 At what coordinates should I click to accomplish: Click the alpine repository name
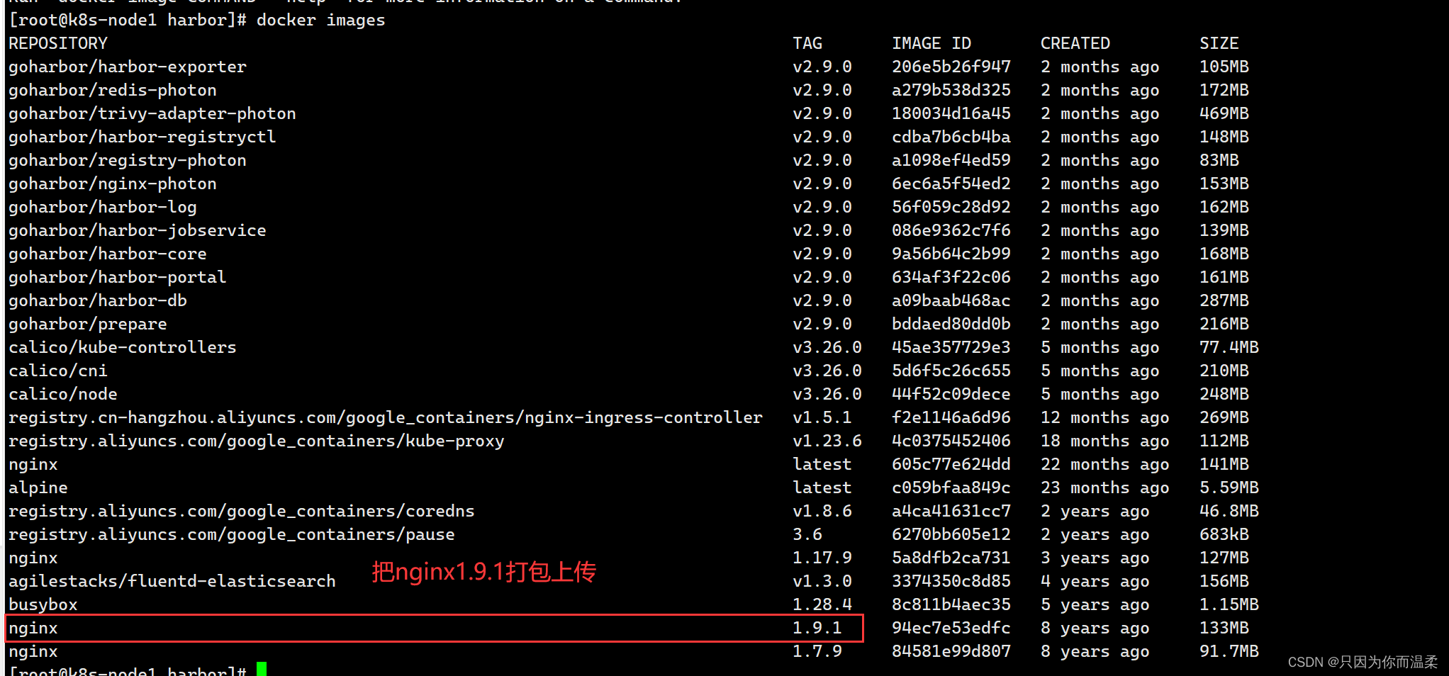click(38, 488)
